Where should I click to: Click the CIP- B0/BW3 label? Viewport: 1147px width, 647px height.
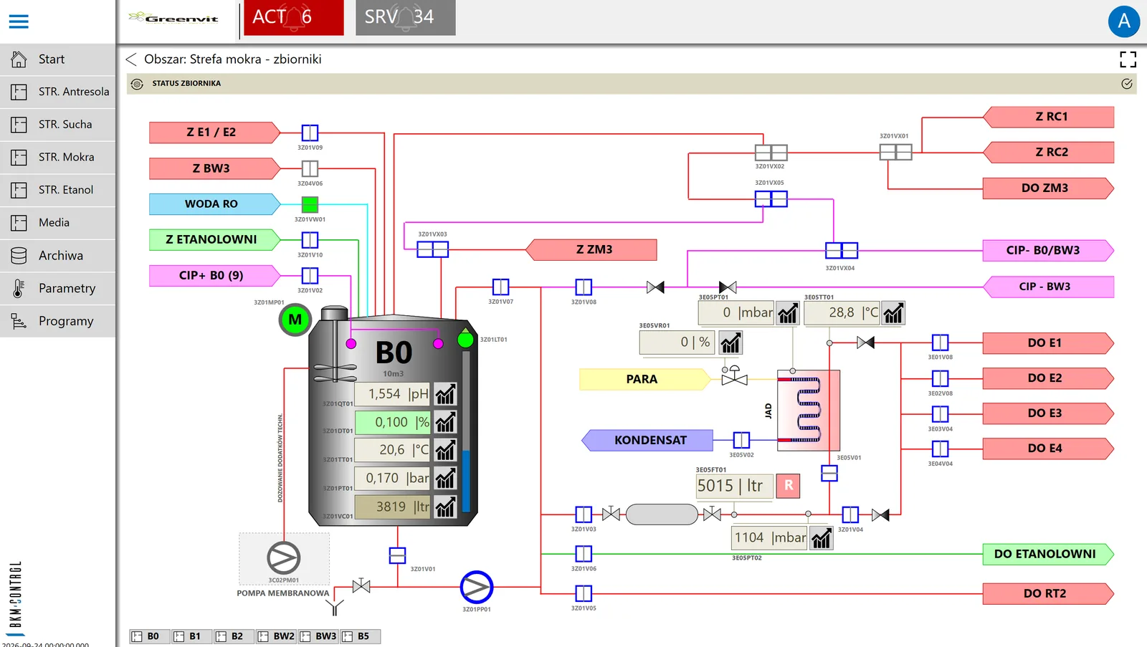coord(1048,250)
